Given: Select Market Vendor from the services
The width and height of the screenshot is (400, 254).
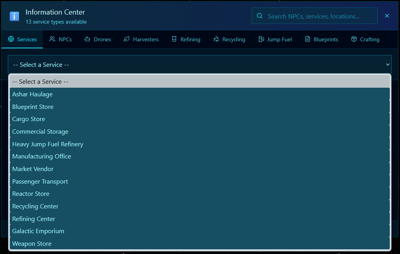Looking at the screenshot, I should pos(33,169).
